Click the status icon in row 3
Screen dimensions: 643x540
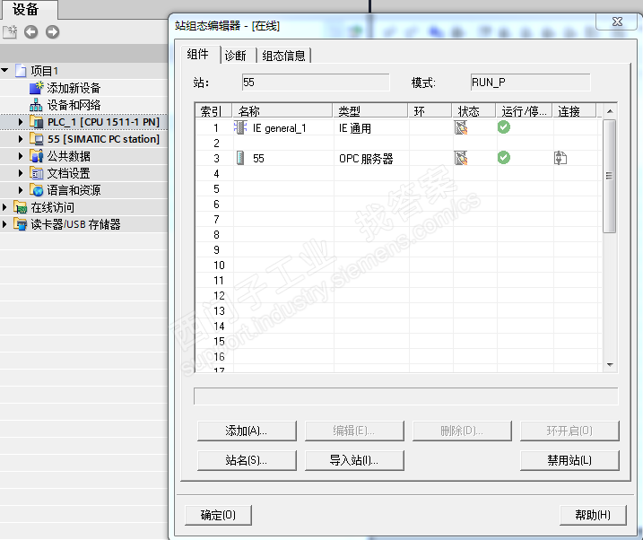point(461,158)
